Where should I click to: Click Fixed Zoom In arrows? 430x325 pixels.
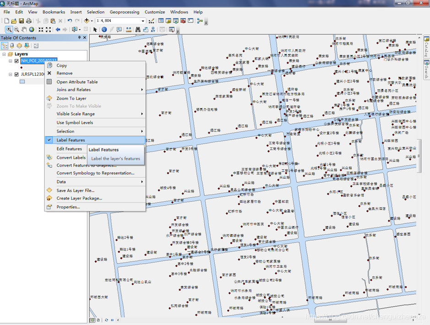click(41, 30)
